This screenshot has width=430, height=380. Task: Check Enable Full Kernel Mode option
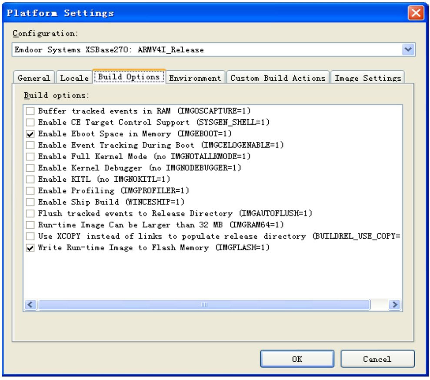click(30, 157)
